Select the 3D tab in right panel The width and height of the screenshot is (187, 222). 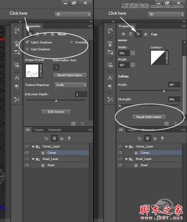(x=121, y=130)
